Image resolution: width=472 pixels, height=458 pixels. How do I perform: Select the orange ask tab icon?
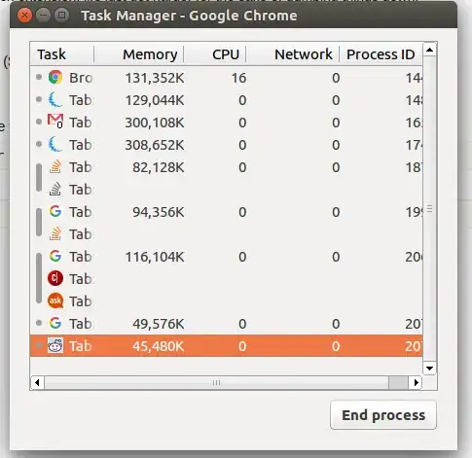pos(55,300)
